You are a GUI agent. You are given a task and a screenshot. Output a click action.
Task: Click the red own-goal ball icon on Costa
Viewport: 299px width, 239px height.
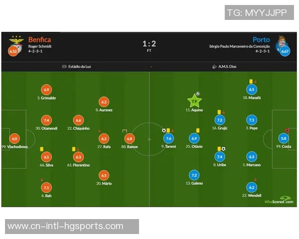point(288,130)
